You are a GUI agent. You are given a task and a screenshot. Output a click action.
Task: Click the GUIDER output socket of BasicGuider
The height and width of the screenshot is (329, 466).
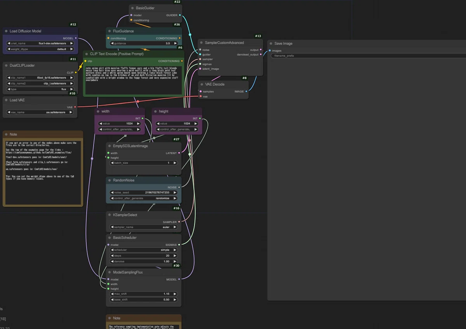180,16
